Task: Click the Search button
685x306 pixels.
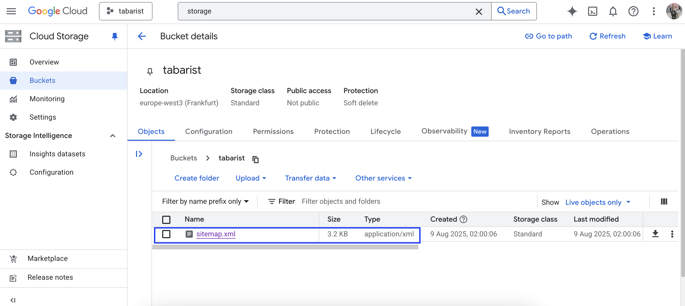Action: (x=514, y=11)
